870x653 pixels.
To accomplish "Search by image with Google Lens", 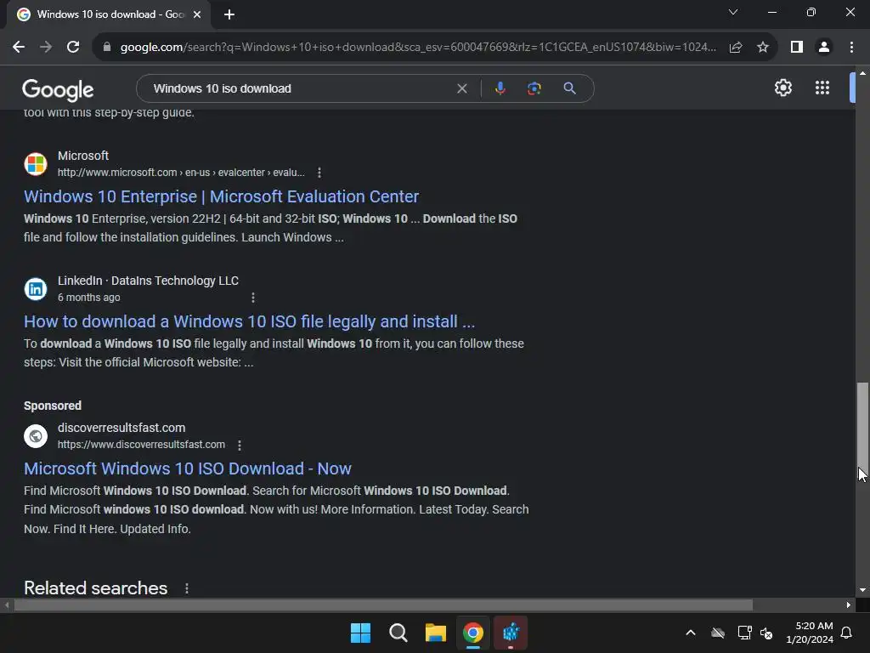I will pos(534,88).
